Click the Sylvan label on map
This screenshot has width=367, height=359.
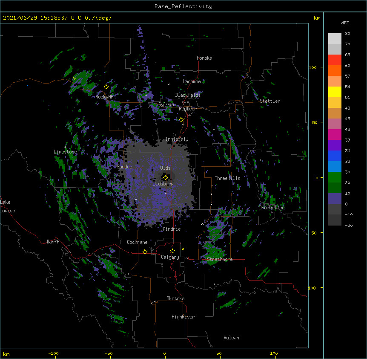pyautogui.click(x=166, y=104)
